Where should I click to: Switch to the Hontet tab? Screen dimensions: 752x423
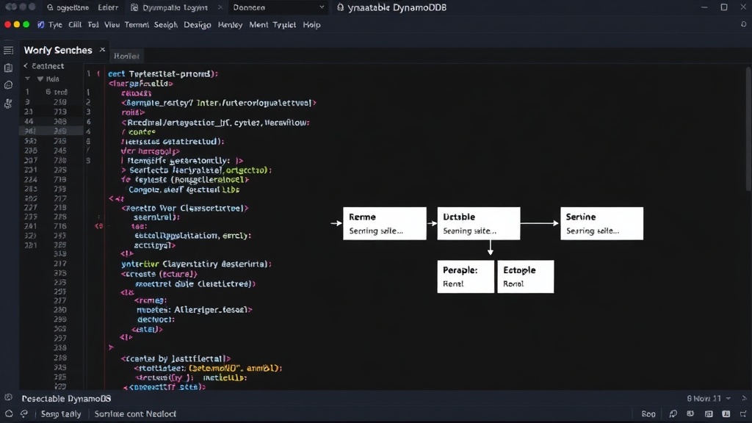[126, 56]
